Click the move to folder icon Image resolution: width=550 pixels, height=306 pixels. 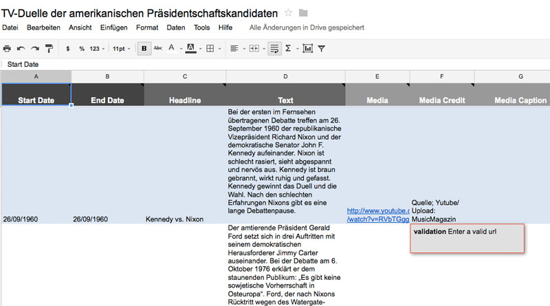point(303,13)
